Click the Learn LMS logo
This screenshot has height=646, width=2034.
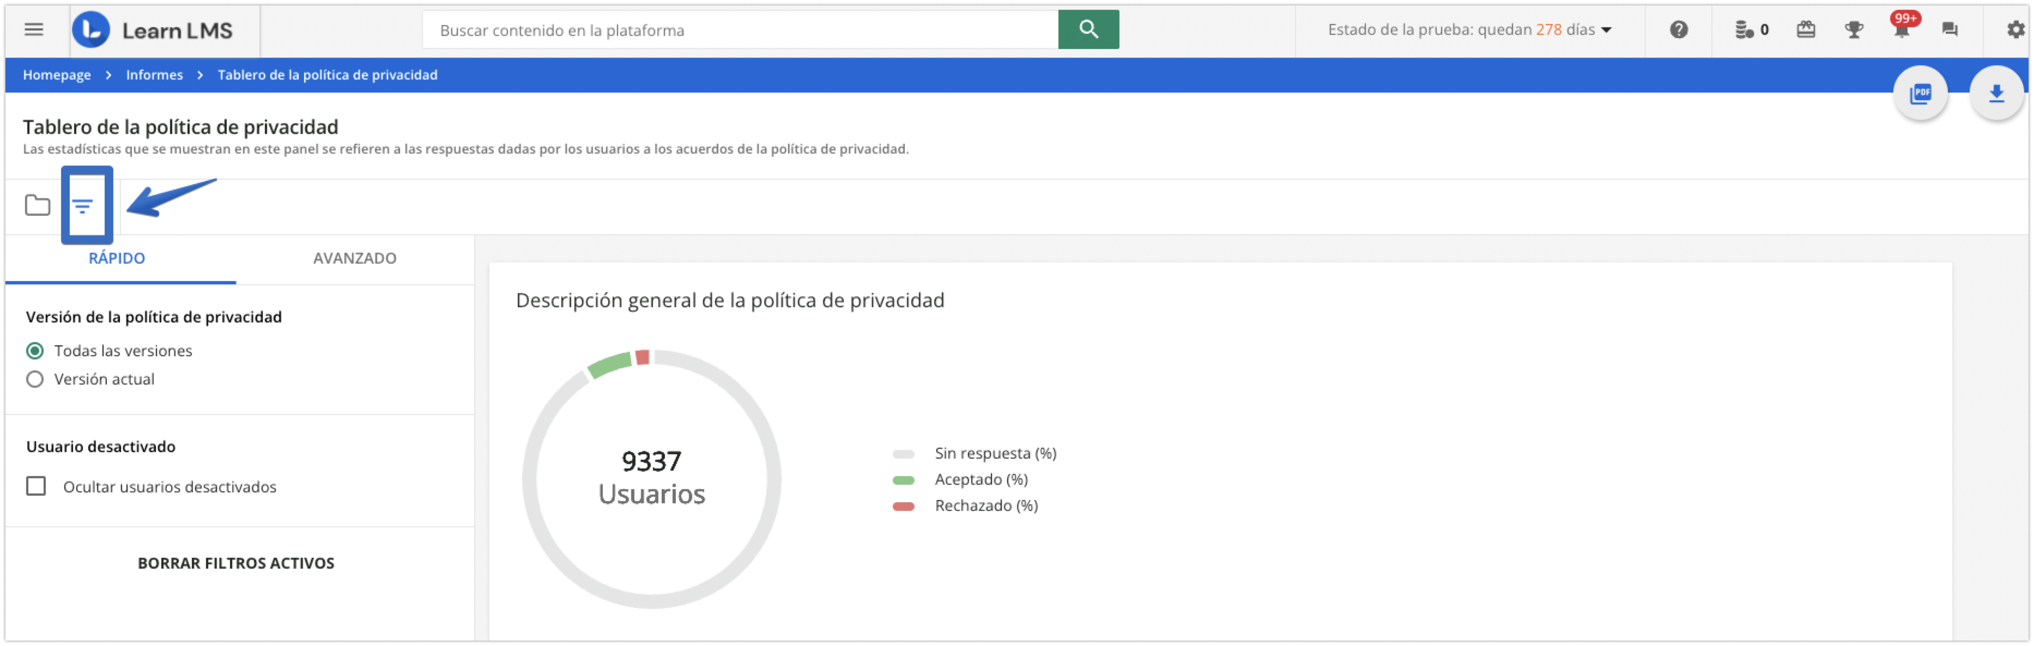pos(153,30)
